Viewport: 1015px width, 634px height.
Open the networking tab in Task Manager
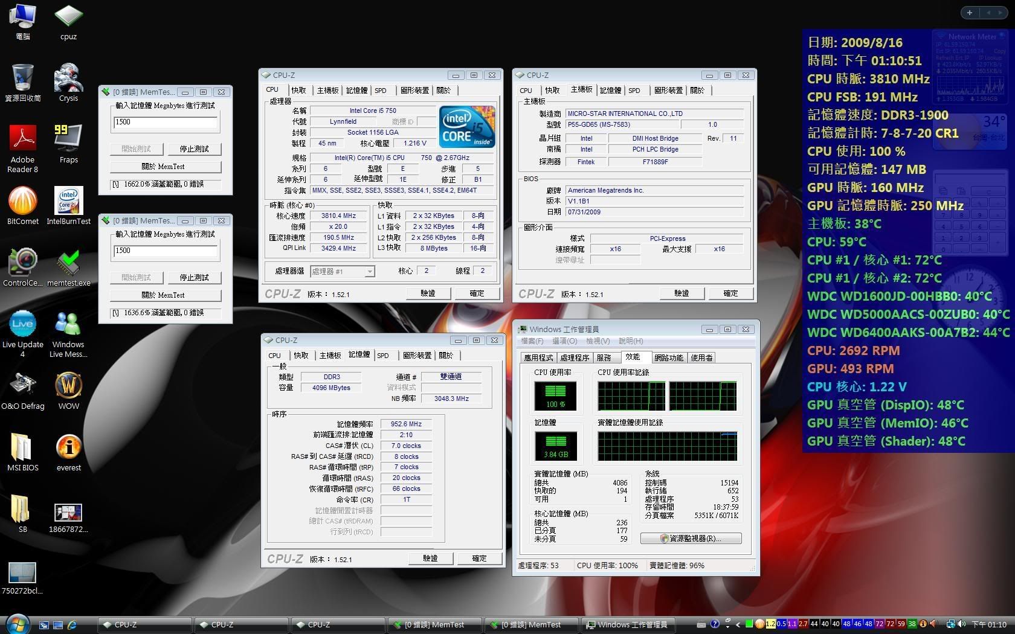pos(669,357)
